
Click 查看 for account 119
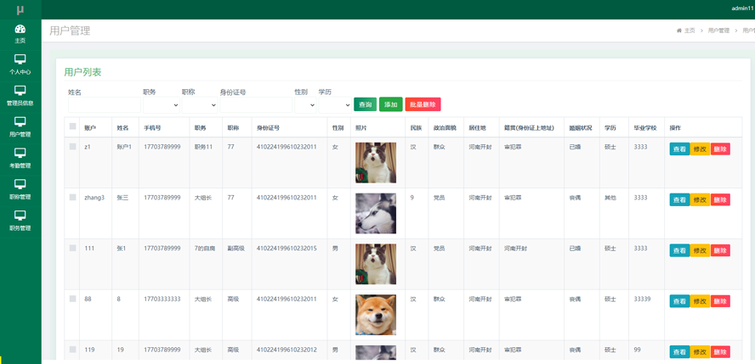[x=679, y=352]
